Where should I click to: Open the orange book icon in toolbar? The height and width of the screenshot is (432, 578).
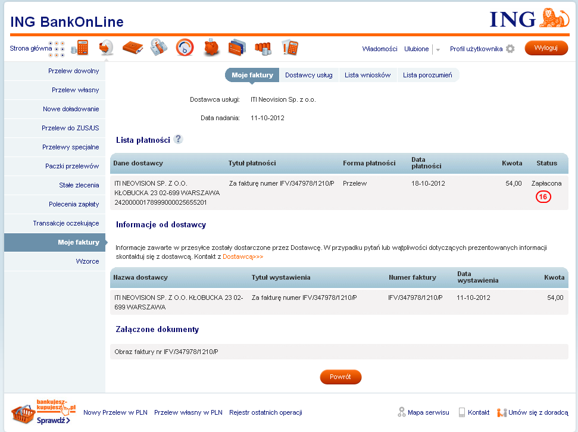[x=133, y=48]
